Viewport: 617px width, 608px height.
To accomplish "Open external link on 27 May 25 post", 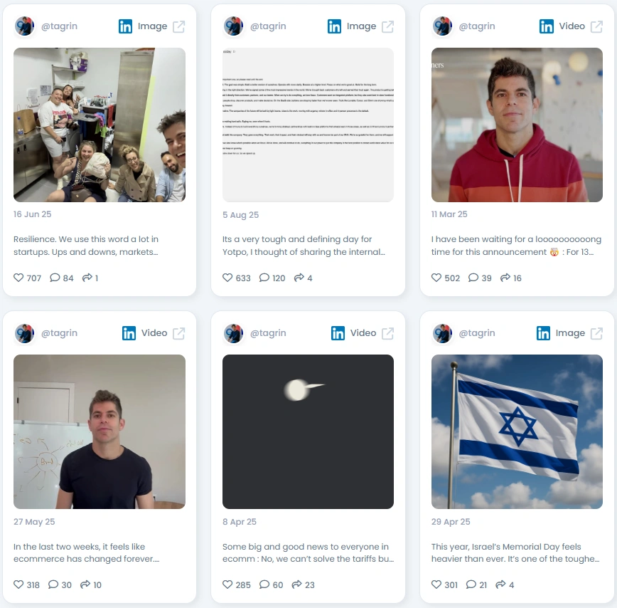I will click(179, 333).
